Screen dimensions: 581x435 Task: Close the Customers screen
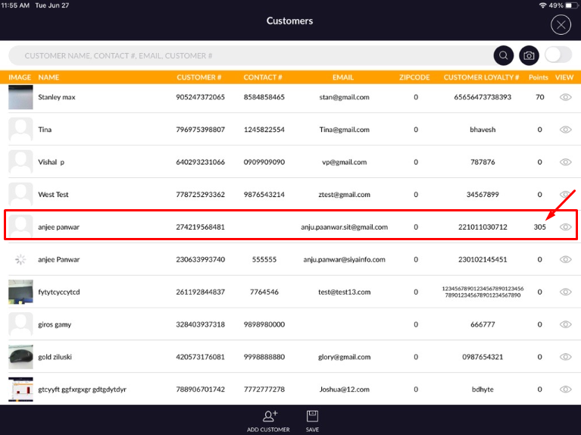coord(561,25)
